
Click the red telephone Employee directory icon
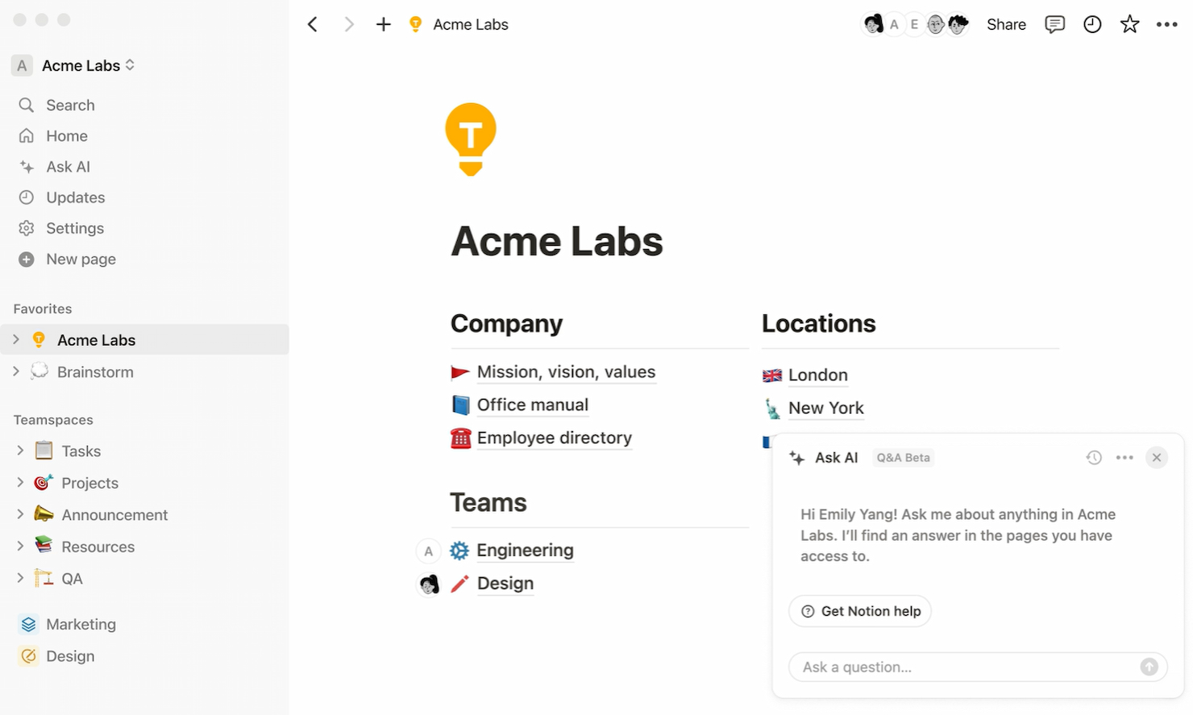(460, 438)
